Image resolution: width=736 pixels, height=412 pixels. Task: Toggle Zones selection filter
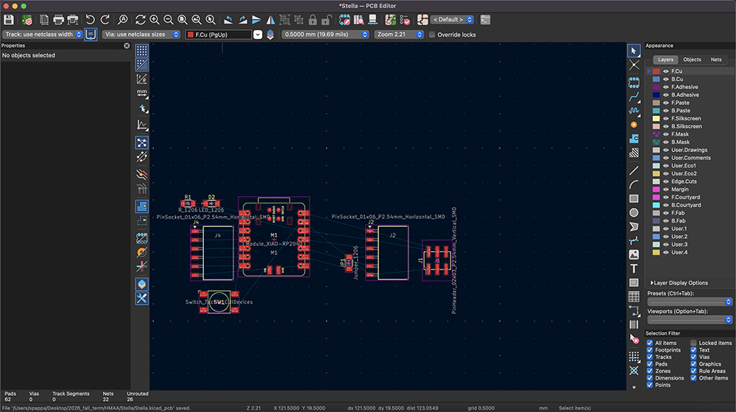(650, 371)
